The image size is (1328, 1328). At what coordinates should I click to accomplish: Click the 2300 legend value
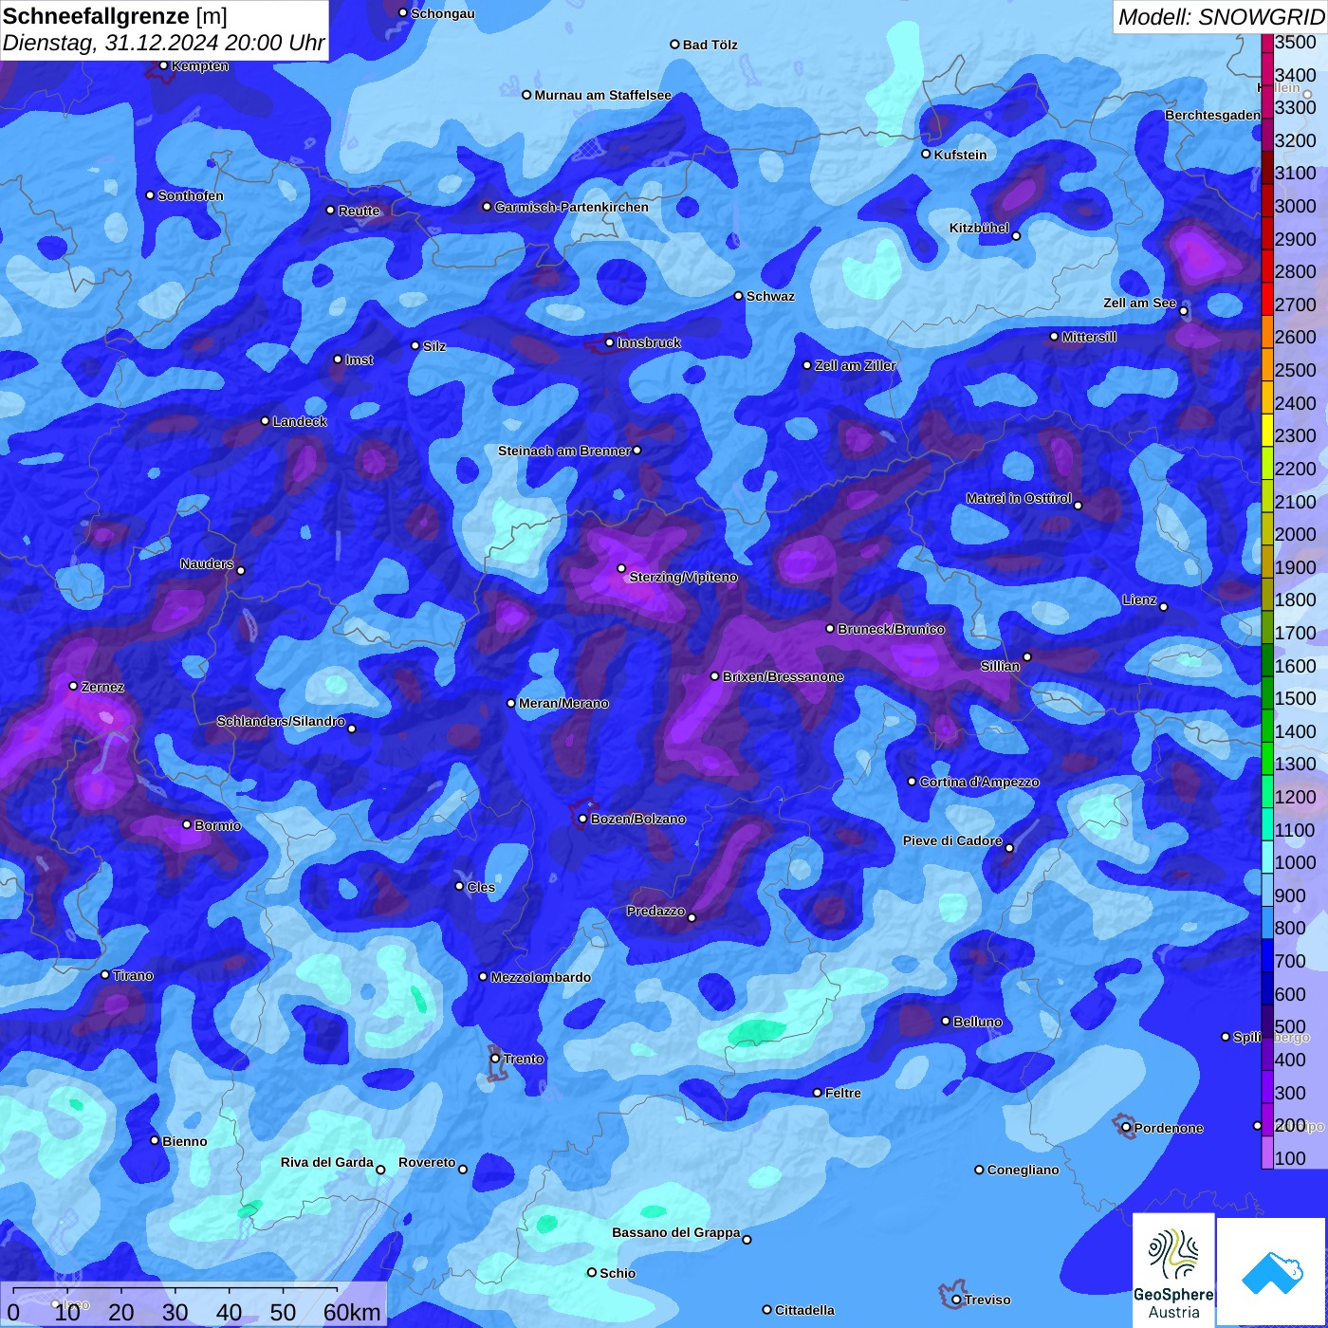coord(1295,435)
